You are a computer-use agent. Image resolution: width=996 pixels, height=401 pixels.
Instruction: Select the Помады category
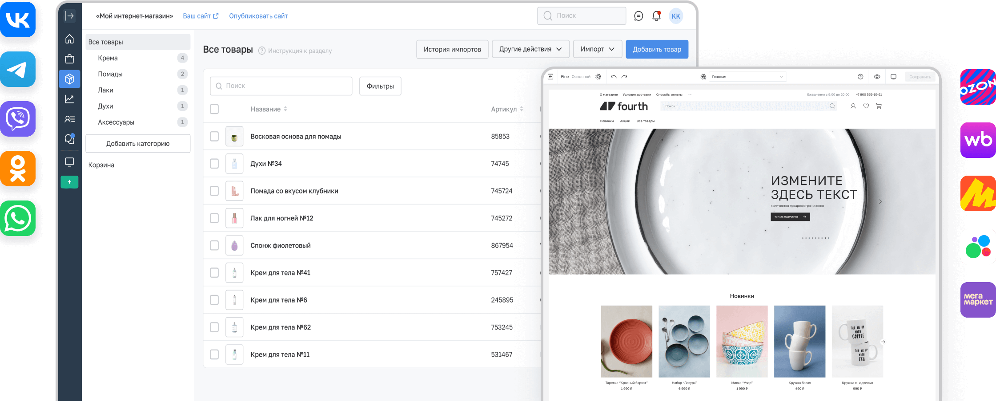click(110, 74)
